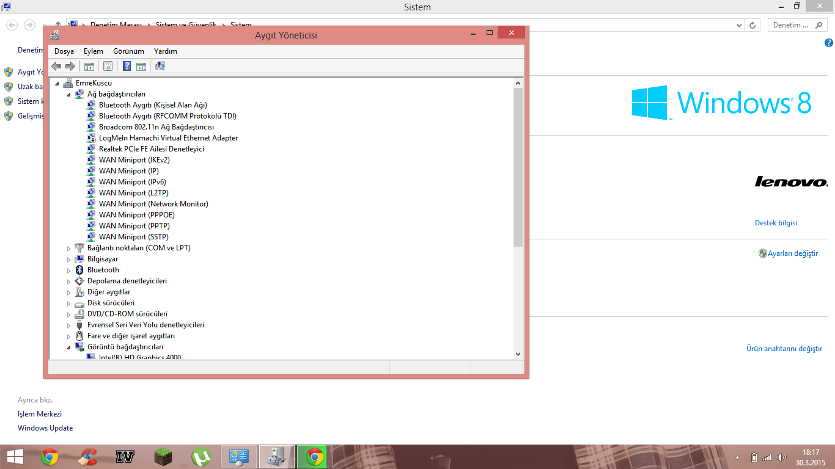Select LogMeIn Hamachi Virtual Ethernet Adapter
The image size is (835, 469).
169,138
